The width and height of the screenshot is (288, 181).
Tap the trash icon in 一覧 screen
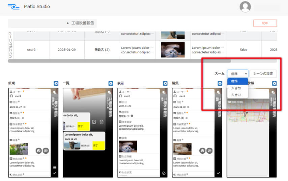[x=102, y=122]
